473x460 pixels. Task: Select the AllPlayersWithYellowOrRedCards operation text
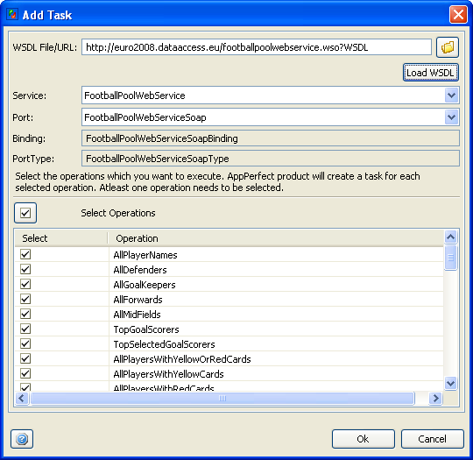point(182,359)
